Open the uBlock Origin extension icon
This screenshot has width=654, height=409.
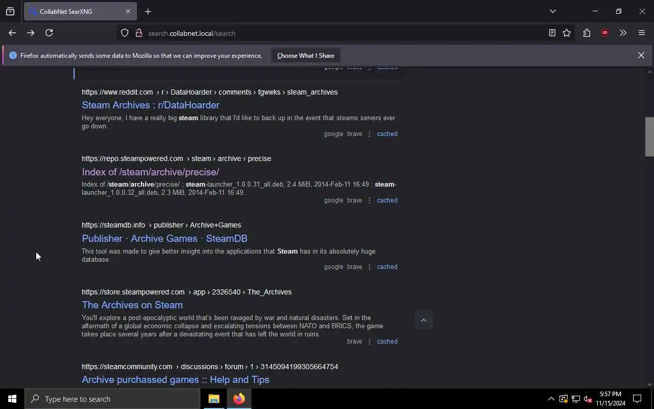605,33
